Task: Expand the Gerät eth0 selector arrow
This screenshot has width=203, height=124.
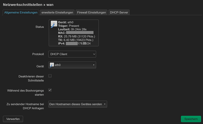Action: [x=94, y=65]
